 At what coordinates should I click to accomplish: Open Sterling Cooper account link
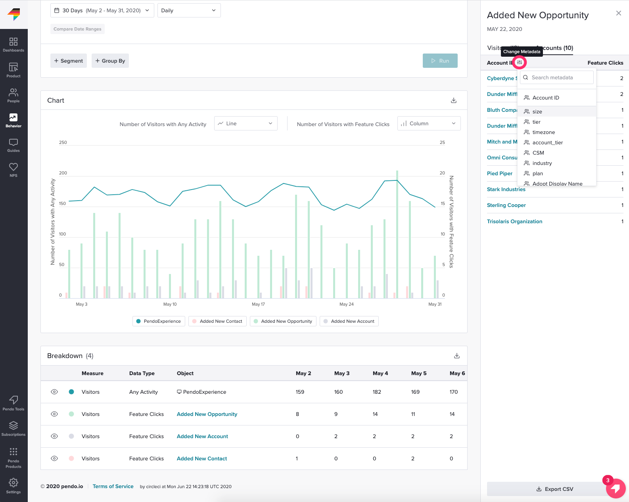[506, 205]
